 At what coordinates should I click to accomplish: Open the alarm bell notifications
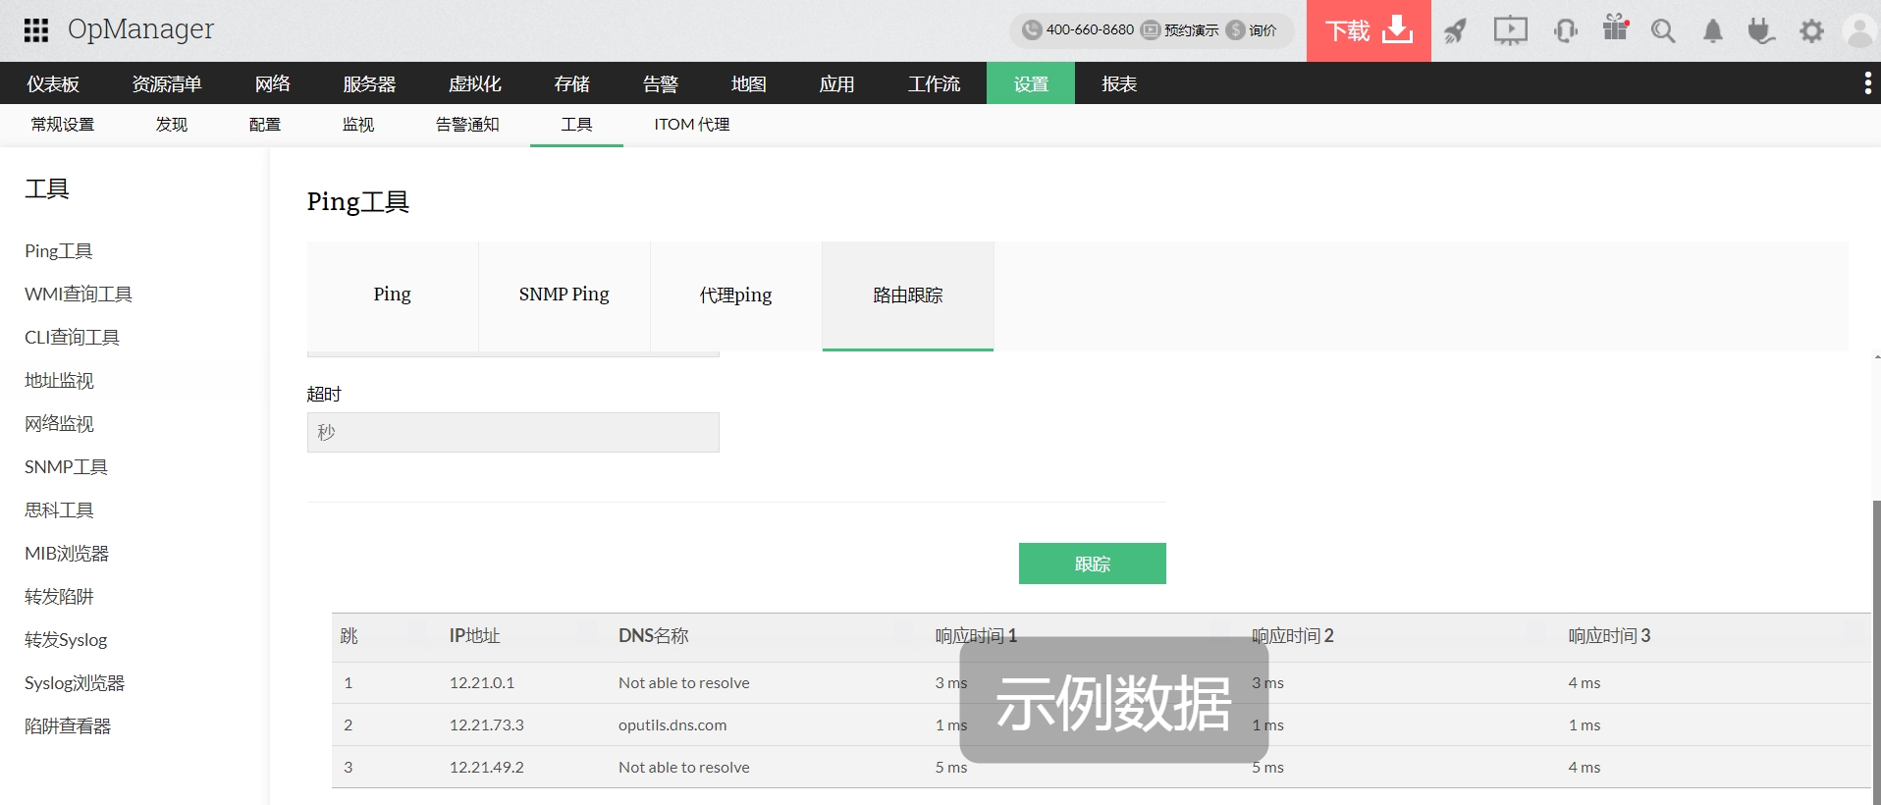(1713, 31)
